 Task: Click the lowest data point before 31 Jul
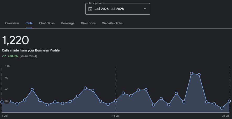(x=222, y=108)
